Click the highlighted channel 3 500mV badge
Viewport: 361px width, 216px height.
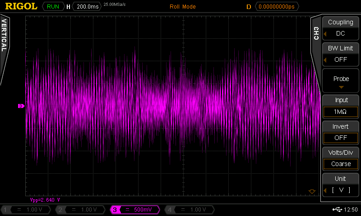pos(135,210)
